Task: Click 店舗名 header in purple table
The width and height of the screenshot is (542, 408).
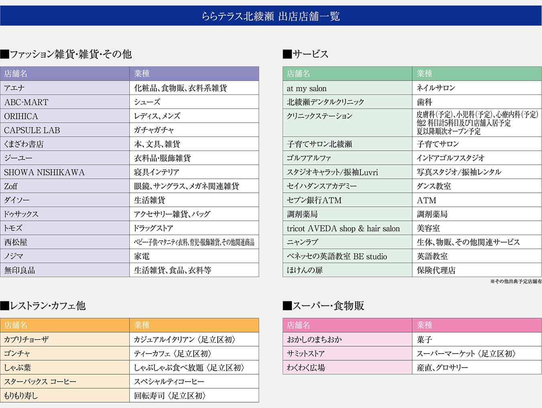Action: [65, 73]
